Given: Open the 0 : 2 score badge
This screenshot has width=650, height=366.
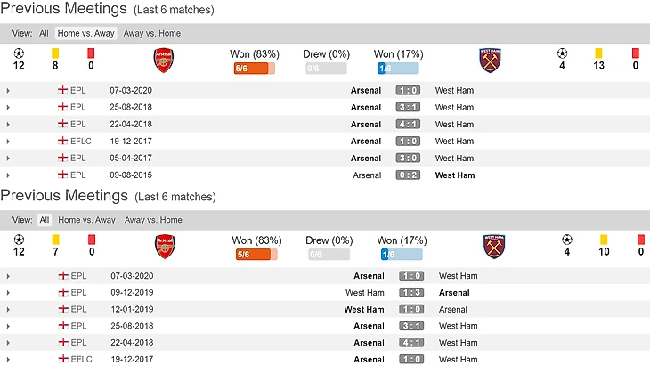Looking at the screenshot, I should [409, 175].
